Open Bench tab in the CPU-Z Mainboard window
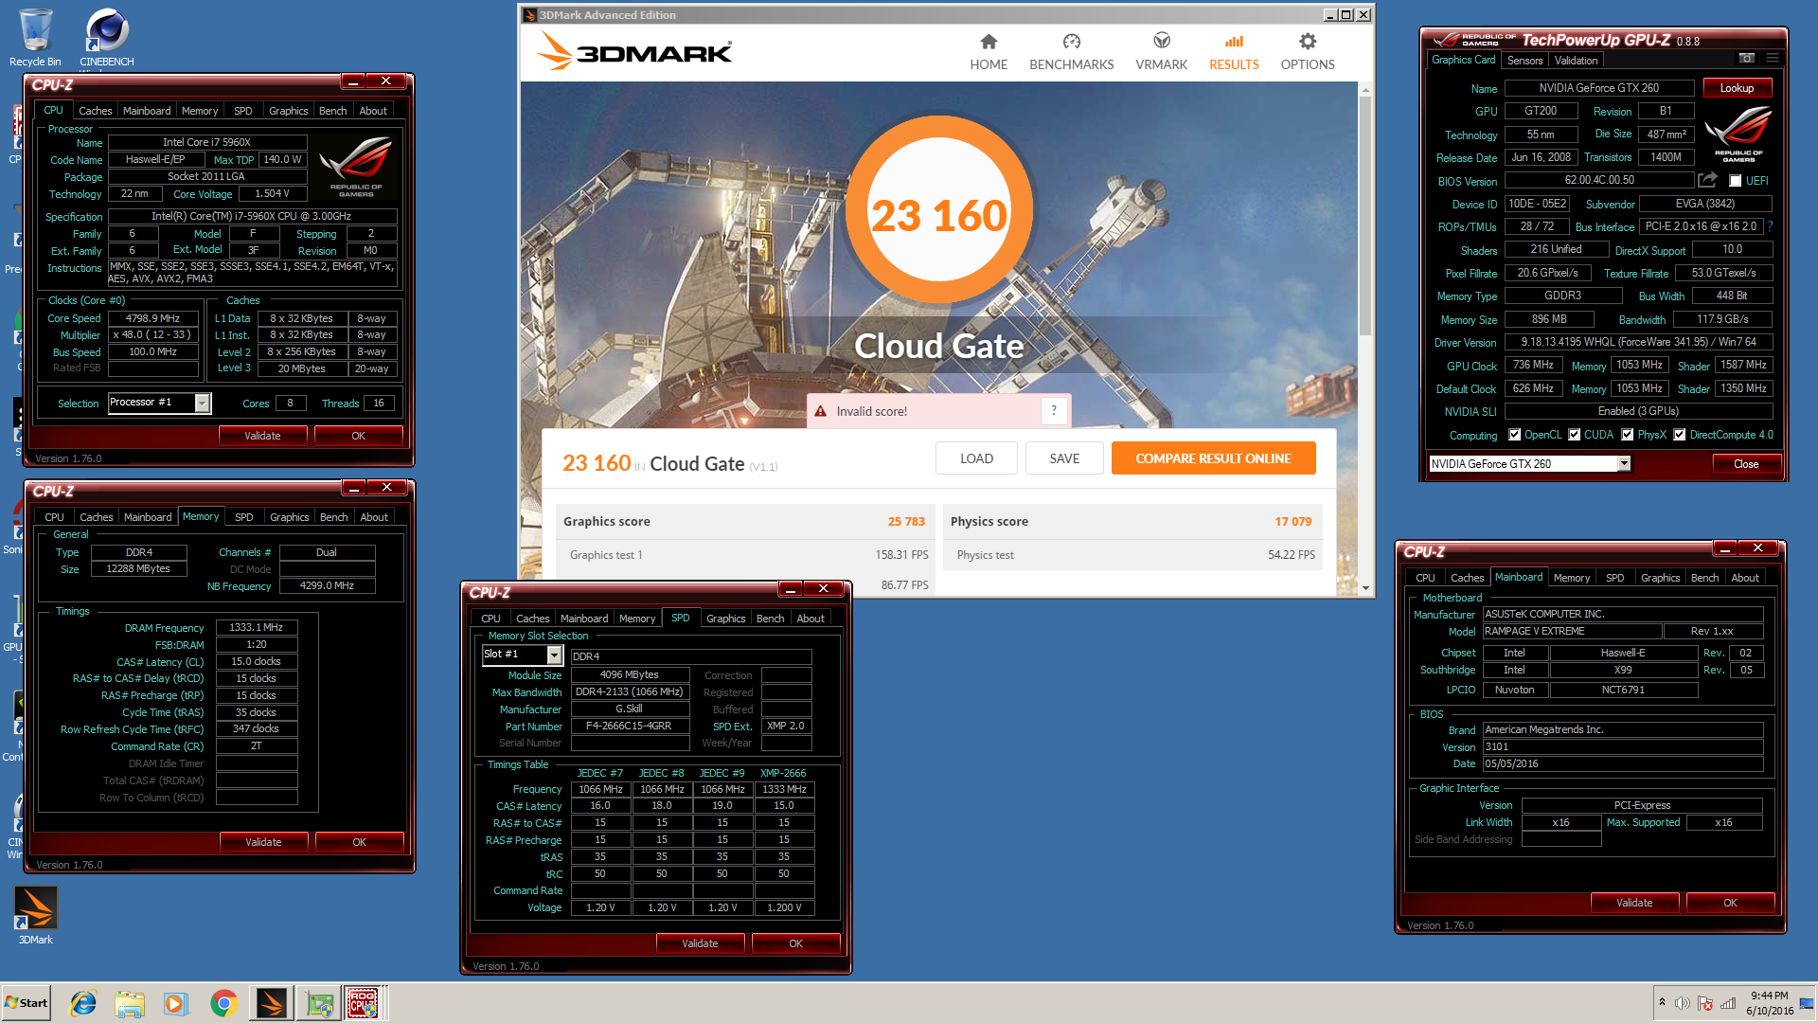The width and height of the screenshot is (1818, 1023). coord(1704,578)
